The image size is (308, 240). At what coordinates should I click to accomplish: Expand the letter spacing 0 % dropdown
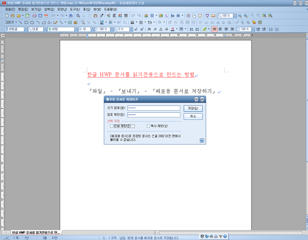(x=131, y=29)
